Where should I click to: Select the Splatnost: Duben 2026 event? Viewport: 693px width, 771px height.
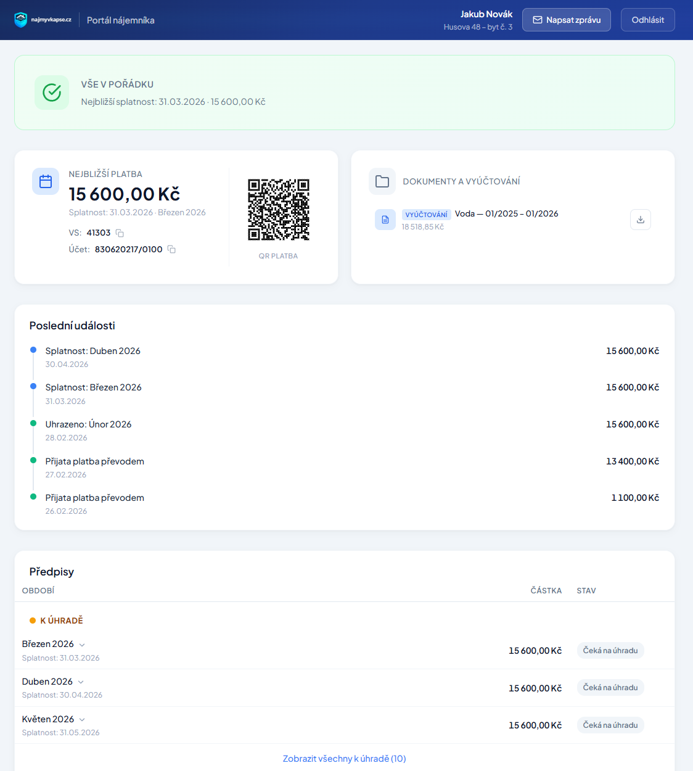coord(92,351)
